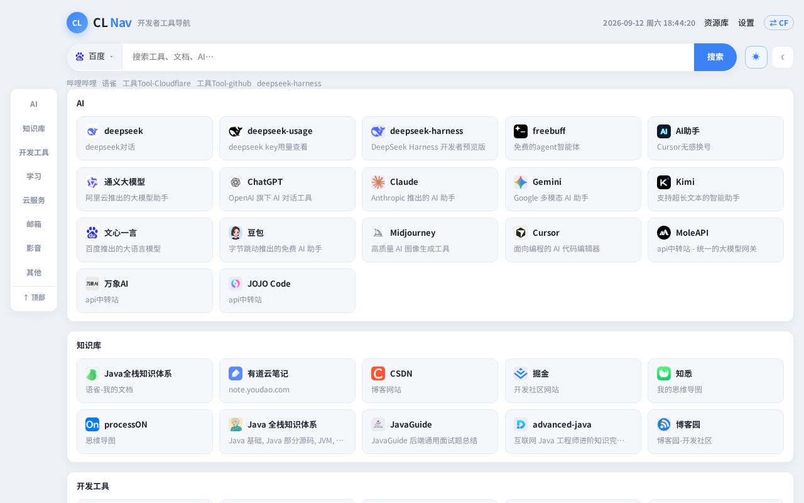Focus the search input field
Viewport: 804px width, 503px height.
tap(408, 57)
